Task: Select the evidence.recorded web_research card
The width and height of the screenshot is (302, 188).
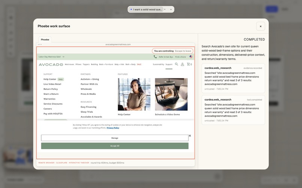Action: click(x=233, y=78)
